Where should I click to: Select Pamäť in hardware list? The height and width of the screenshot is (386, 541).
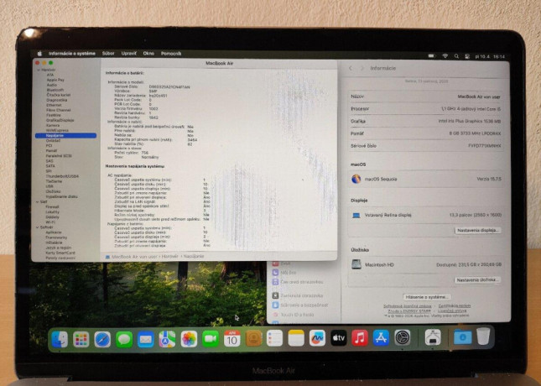tap(51, 151)
